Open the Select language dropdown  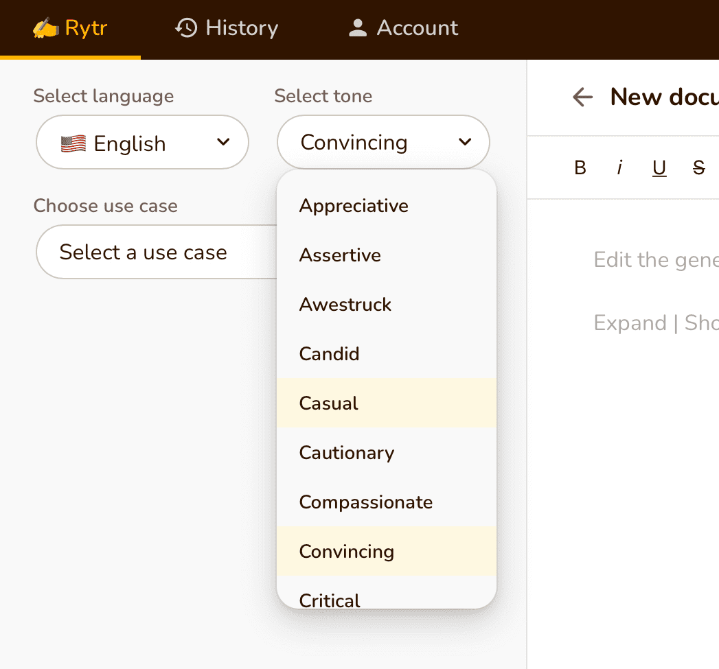[142, 143]
